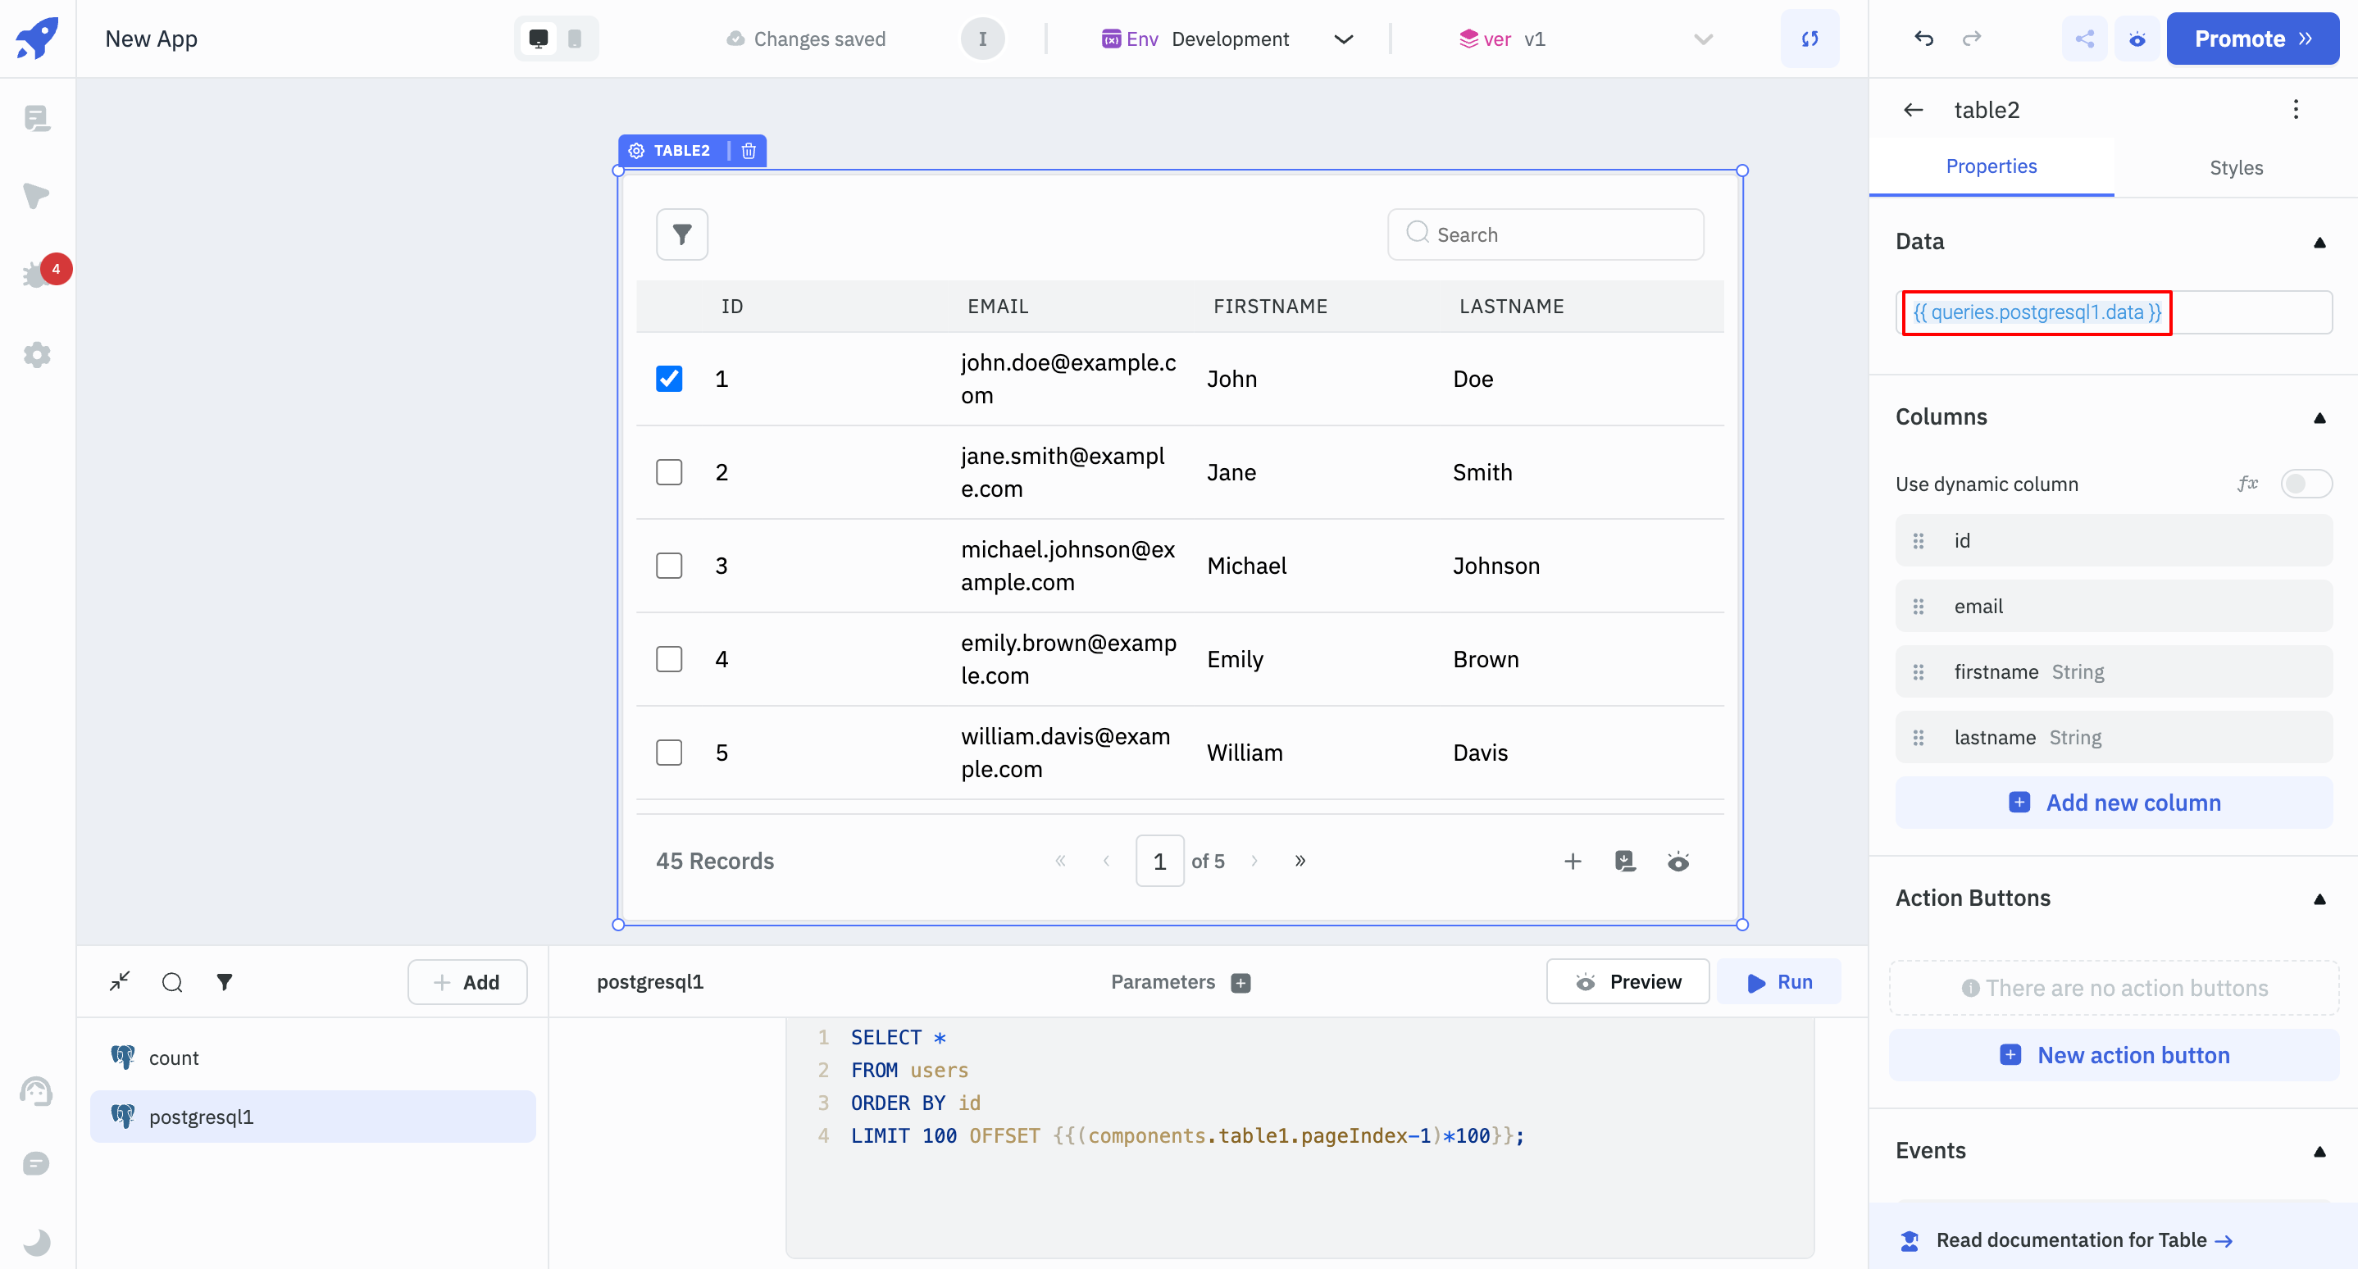Screen dimensions: 2358x1269
Task: Click the undo arrow icon
Action: pos(1923,39)
